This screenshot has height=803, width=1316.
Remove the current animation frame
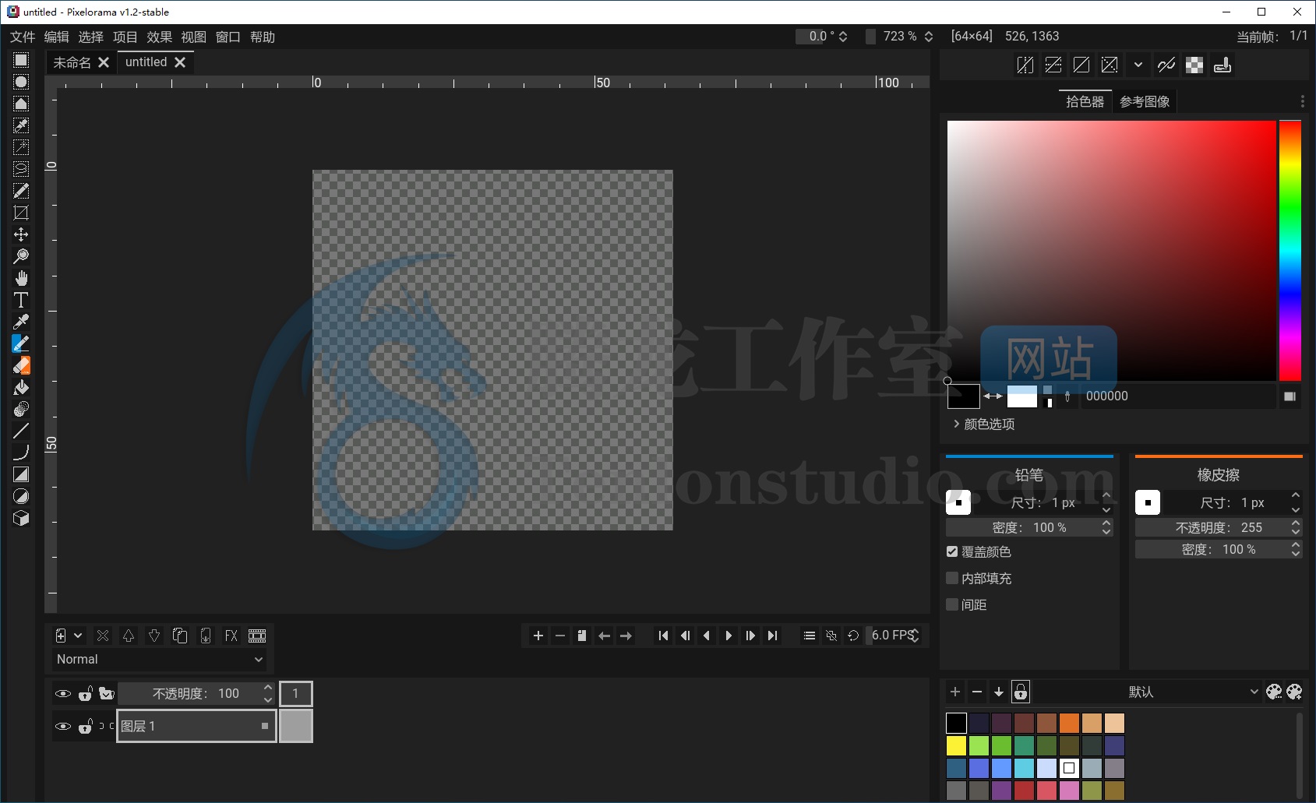pyautogui.click(x=560, y=636)
